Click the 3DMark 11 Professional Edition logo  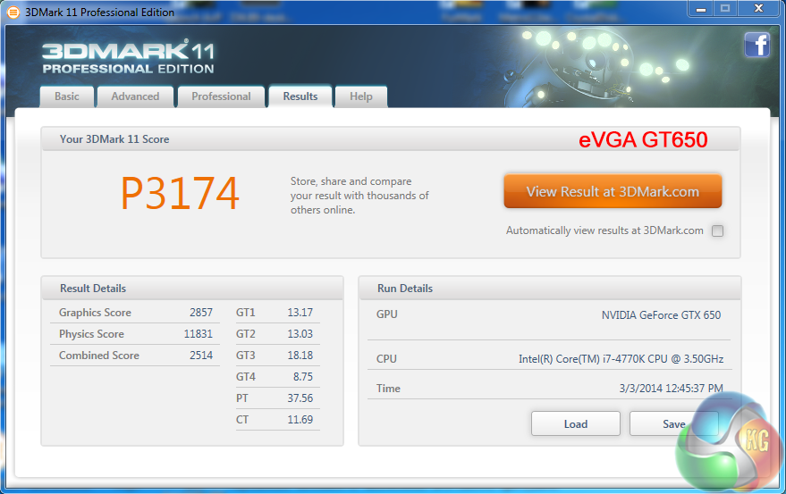coord(128,57)
